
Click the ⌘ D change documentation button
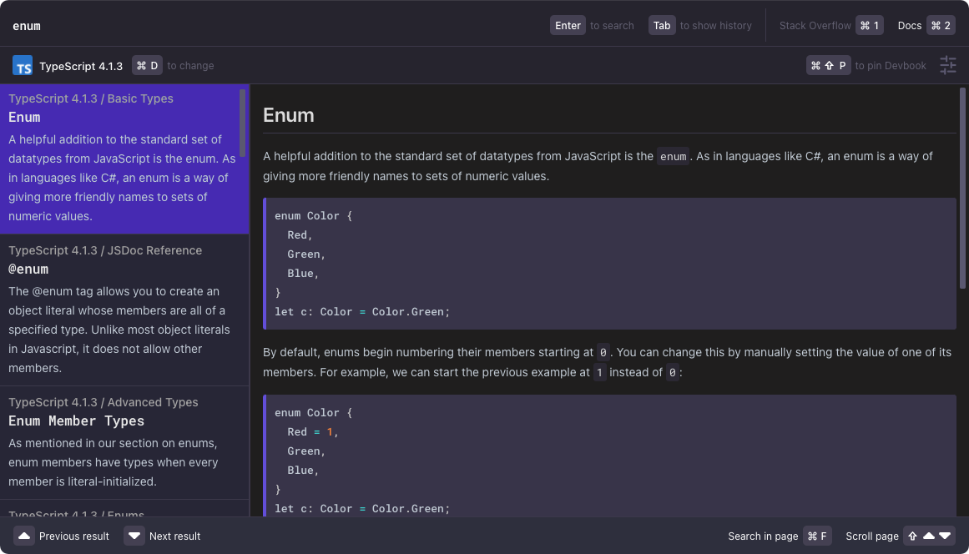click(147, 65)
